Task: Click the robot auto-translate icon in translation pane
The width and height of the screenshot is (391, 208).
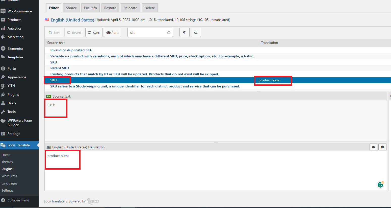Action: click(x=382, y=147)
